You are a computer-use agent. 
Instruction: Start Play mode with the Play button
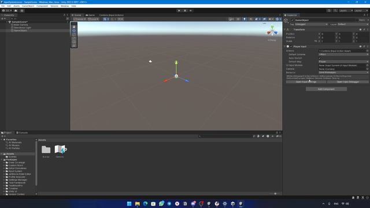179,10
